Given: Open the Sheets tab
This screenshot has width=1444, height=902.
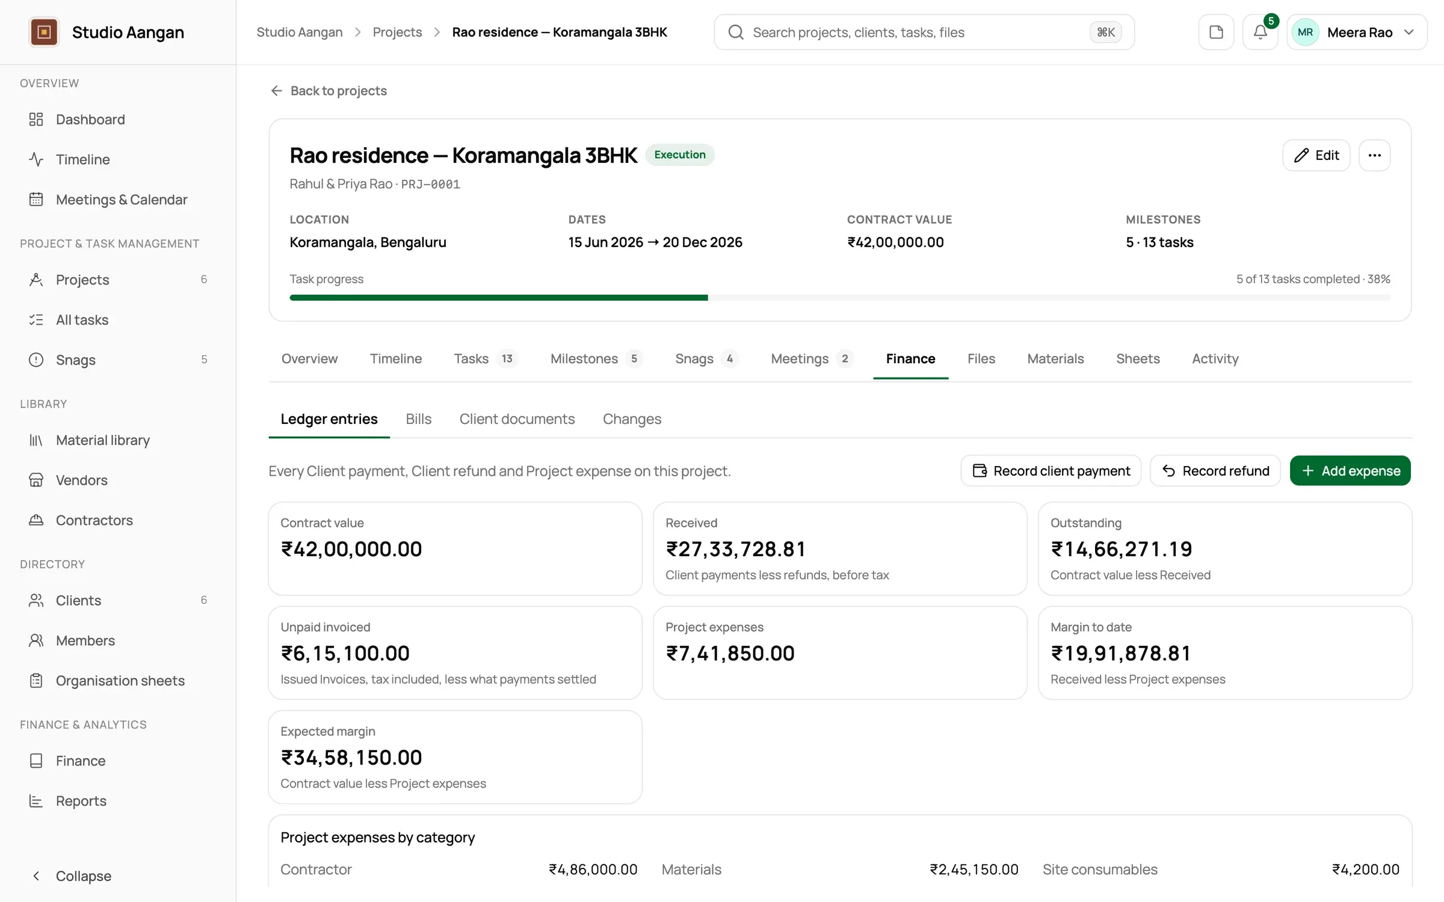Looking at the screenshot, I should [x=1138, y=358].
